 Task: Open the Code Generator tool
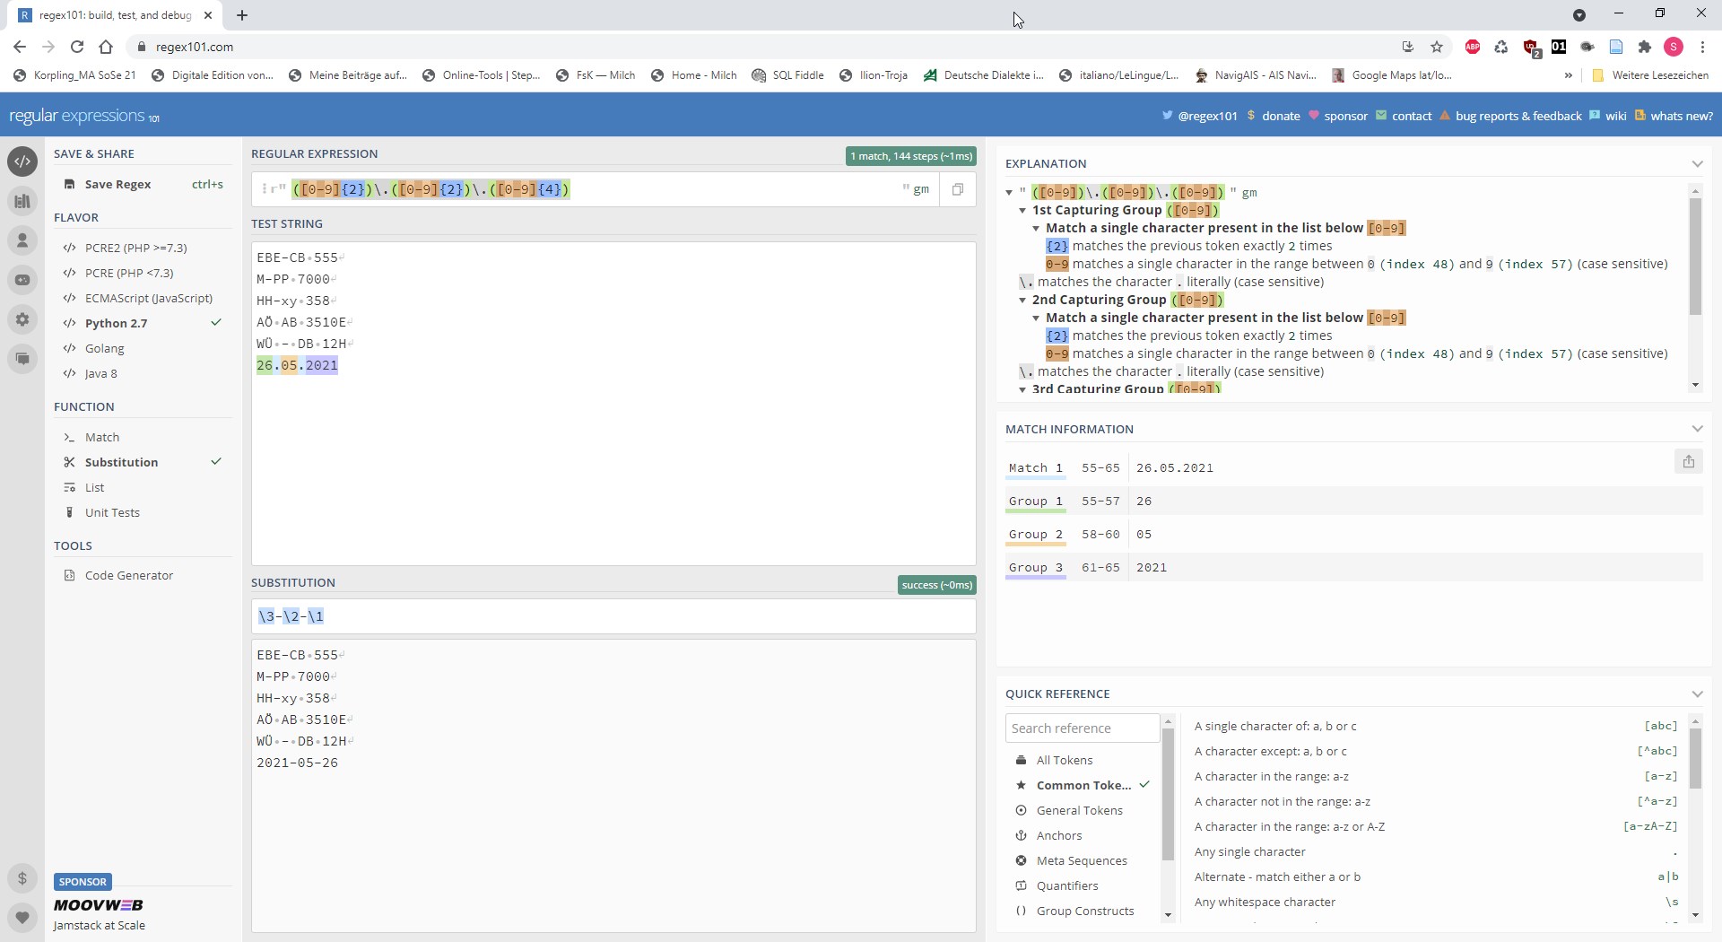pos(128,575)
